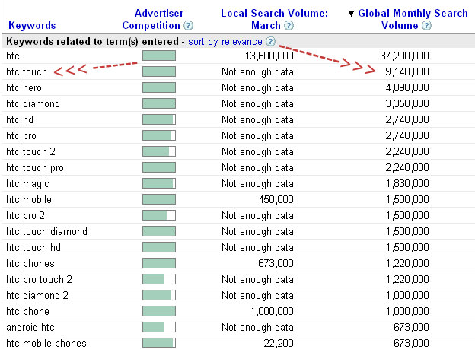The image size is (475, 349).
Task: Click global volume 1,830,000 for htc magic
Action: [406, 183]
